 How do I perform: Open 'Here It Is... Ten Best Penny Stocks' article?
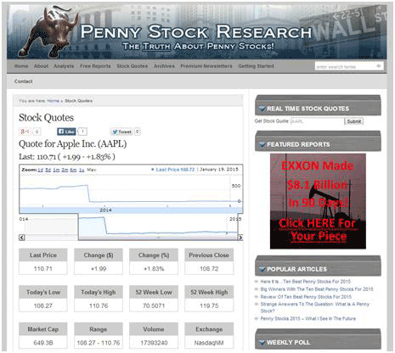(x=306, y=282)
